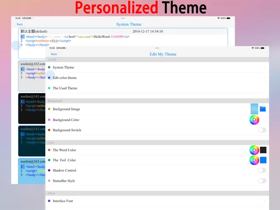Expand The Used Theme row chevron
This screenshot has height=210, width=280.
coord(264,88)
